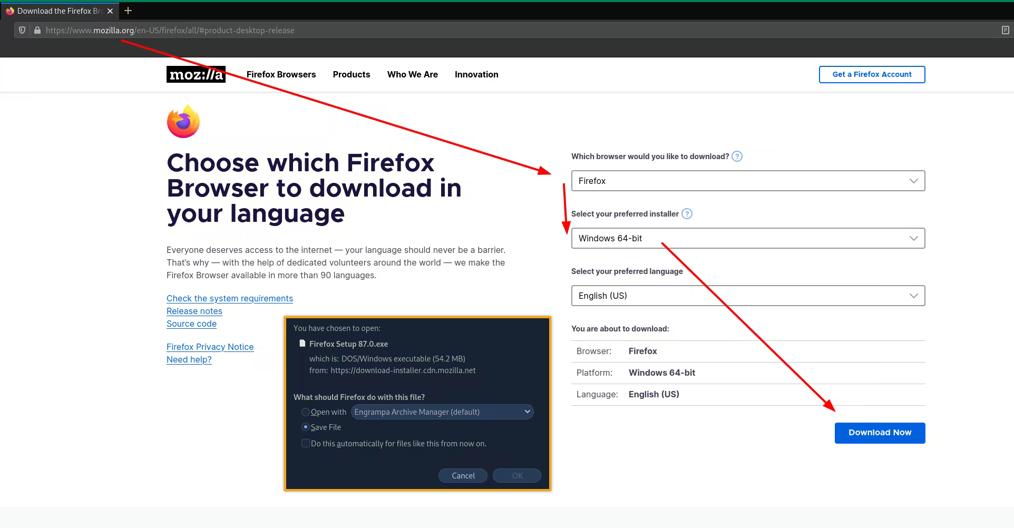Image resolution: width=1014 pixels, height=528 pixels.
Task: Open Check the system requirements link
Action: pos(230,298)
